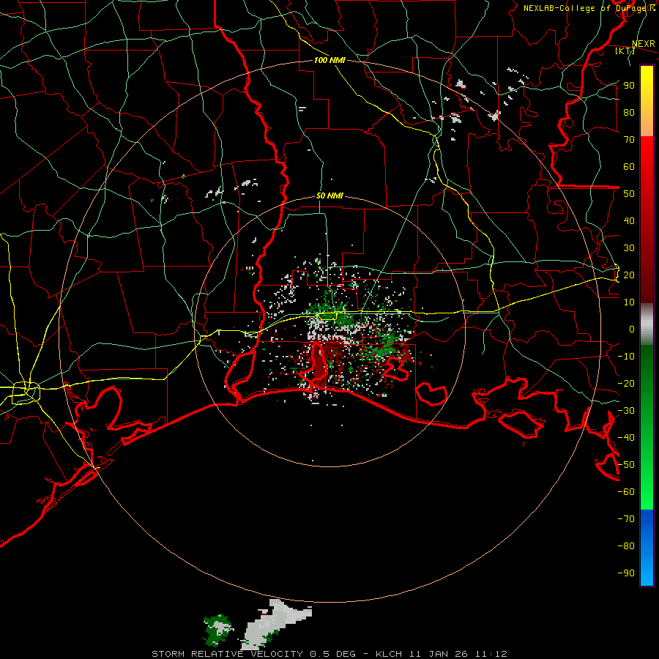Image resolution: width=659 pixels, height=659 pixels.
Task: Click the large gray echo below the 100 NMI ring
Action: point(278,624)
